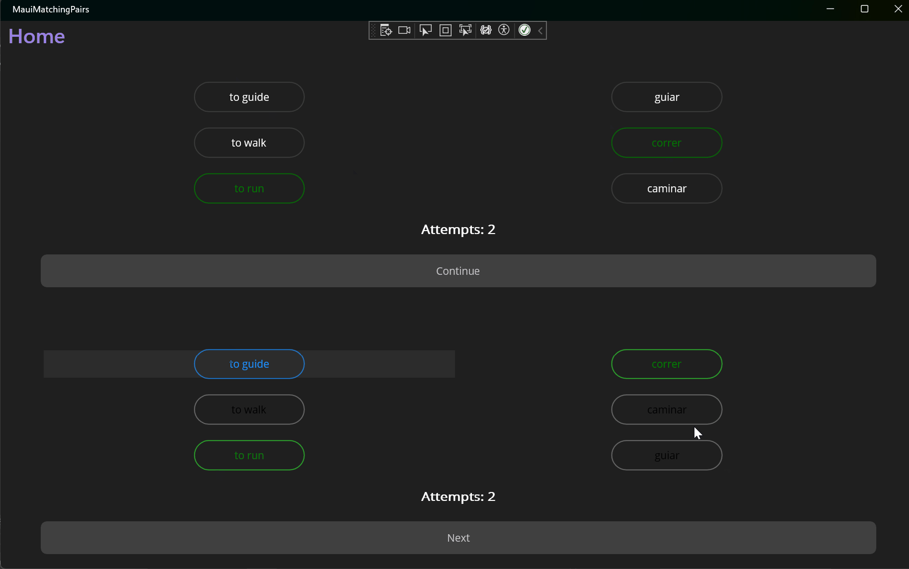This screenshot has height=569, width=909.
Task: Click the XAML Hot Reload icon
Action: pos(486,30)
